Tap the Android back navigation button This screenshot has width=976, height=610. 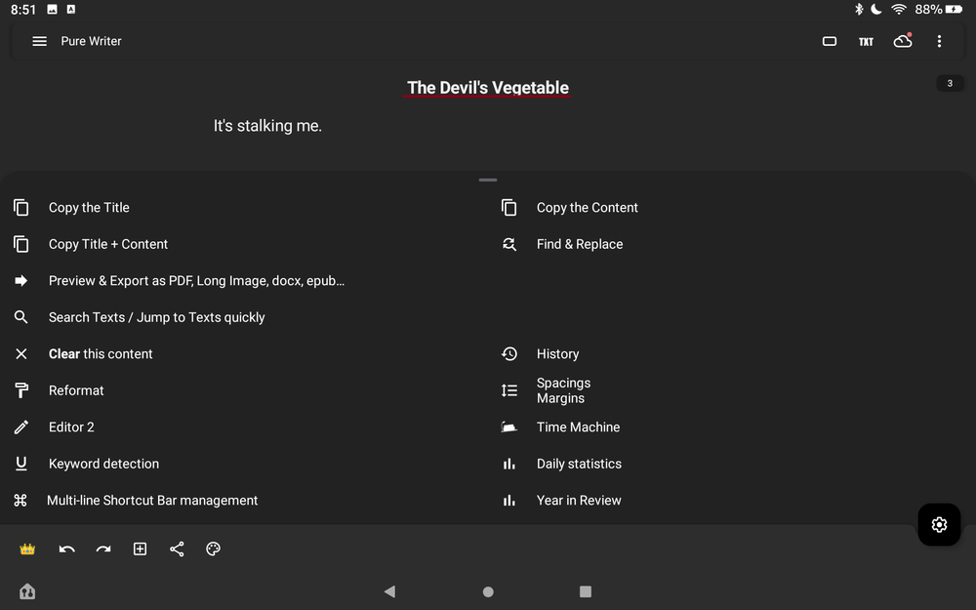[x=390, y=591]
